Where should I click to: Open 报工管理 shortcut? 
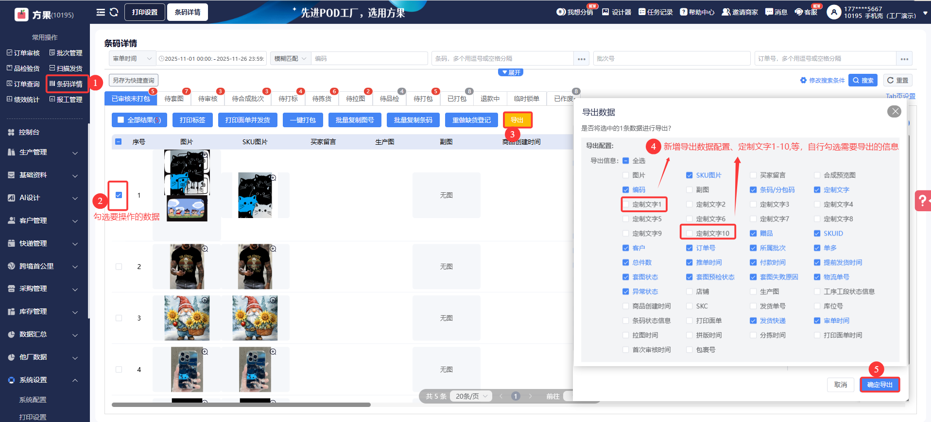(66, 100)
